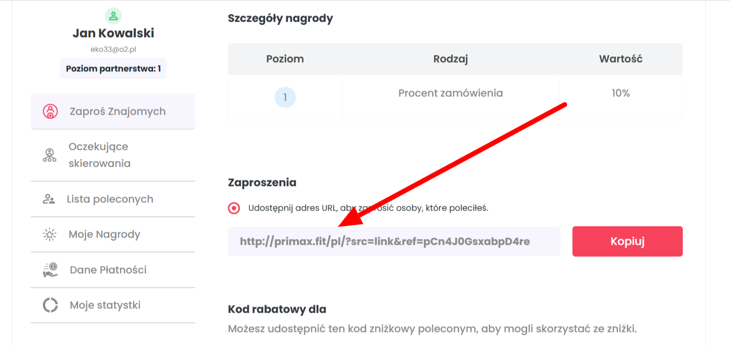Click the Rodzaj column header
Image resolution: width=730 pixels, height=345 pixels.
(x=451, y=59)
